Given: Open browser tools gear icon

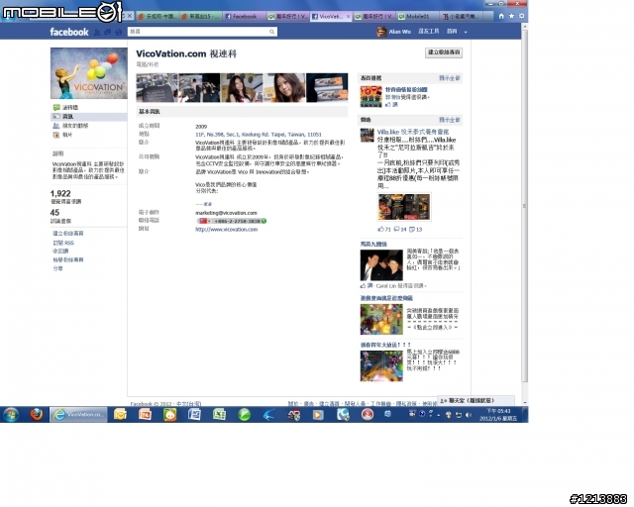Looking at the screenshot, I should (522, 16).
